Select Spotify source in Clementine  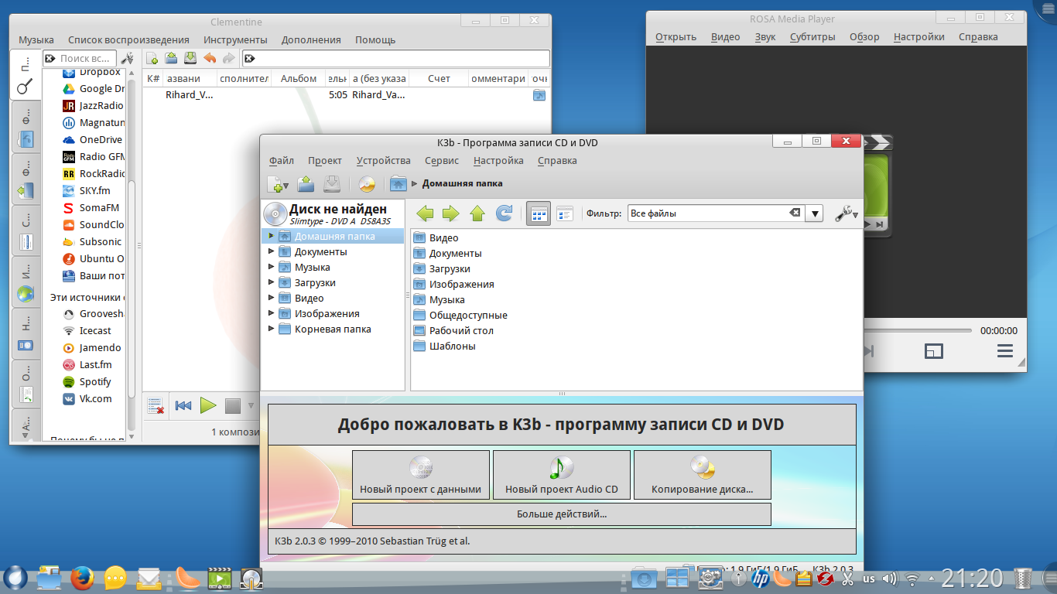pos(87,381)
